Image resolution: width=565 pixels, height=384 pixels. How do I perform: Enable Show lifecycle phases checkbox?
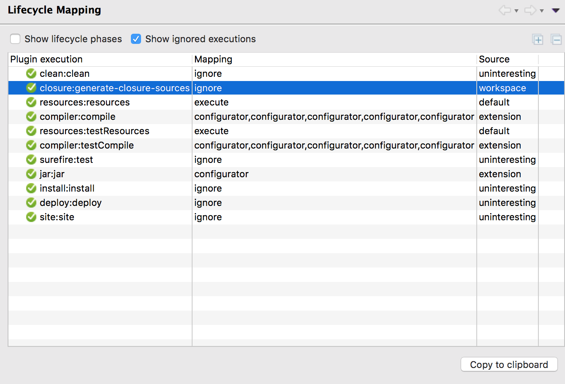tap(15, 39)
